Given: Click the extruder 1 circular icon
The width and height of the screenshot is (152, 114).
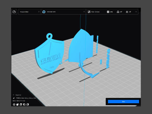Looking at the screenshot, I should point(44,12).
